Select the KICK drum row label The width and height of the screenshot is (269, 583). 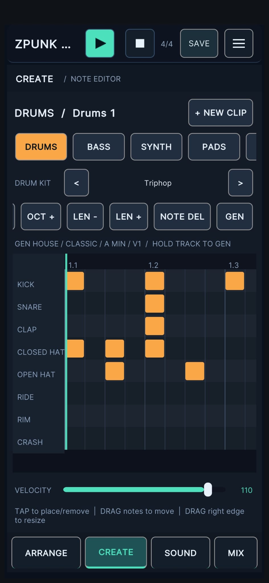(x=26, y=284)
